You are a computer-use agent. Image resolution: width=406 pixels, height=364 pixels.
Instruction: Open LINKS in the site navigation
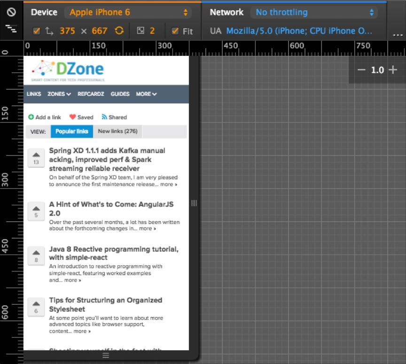point(34,94)
